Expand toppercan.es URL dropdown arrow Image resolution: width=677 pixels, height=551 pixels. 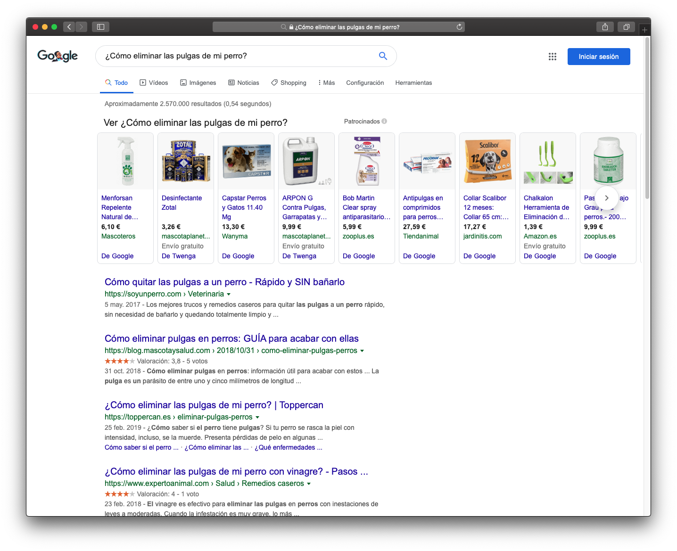pyautogui.click(x=257, y=417)
